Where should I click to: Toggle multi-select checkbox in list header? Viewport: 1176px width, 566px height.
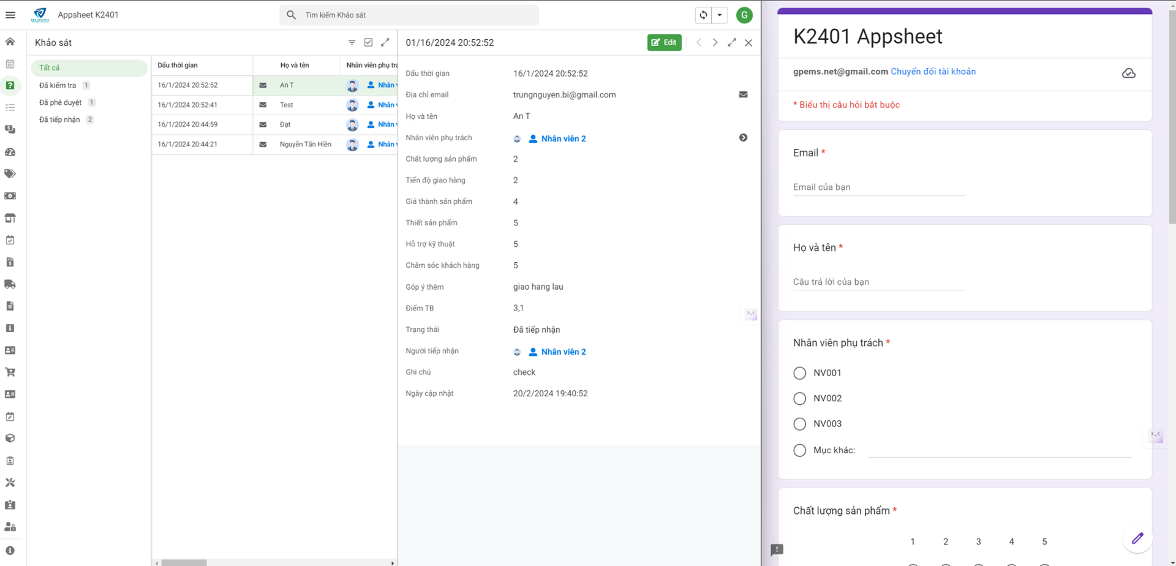pos(368,42)
